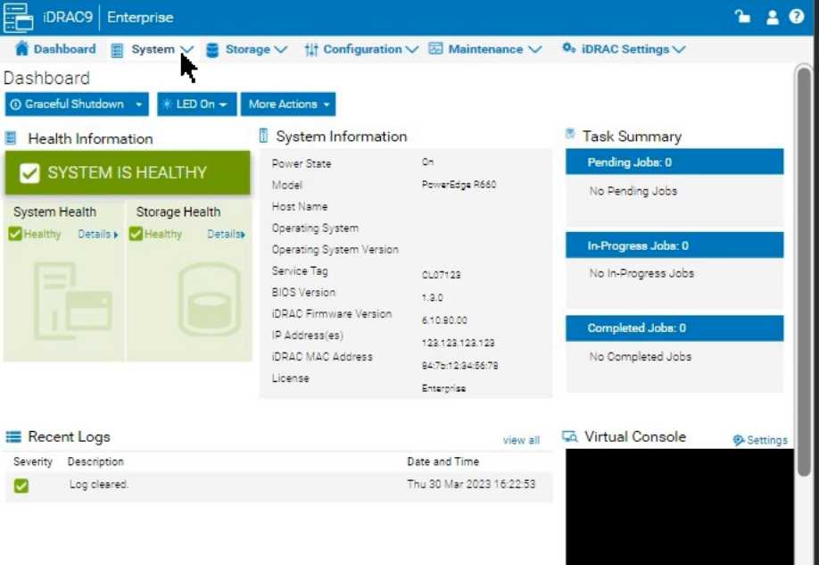Open the Virtual Console preview thumbnail
This screenshot has height=565, width=819.
pyautogui.click(x=679, y=506)
